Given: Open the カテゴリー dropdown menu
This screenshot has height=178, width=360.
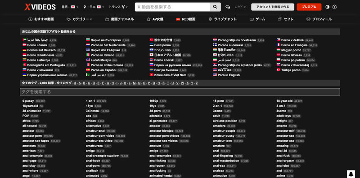Looking at the screenshot, I should [79, 19].
